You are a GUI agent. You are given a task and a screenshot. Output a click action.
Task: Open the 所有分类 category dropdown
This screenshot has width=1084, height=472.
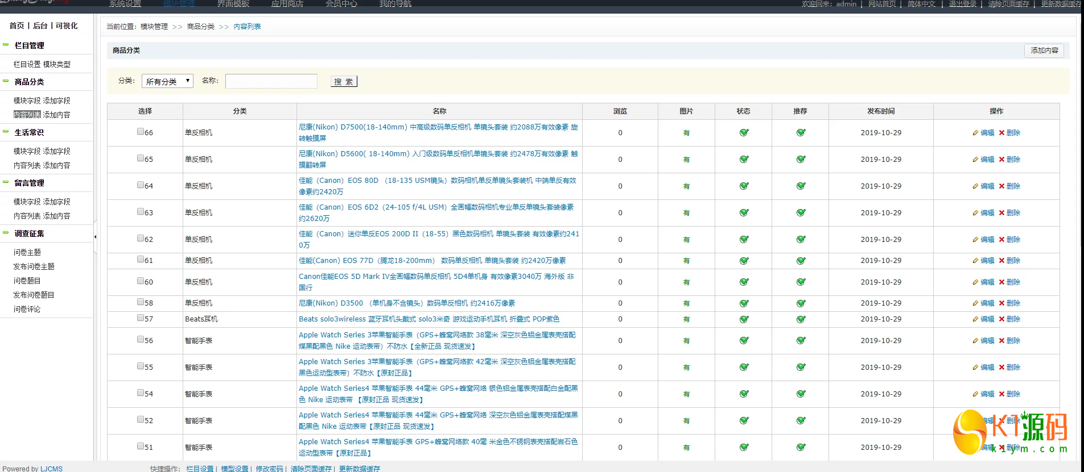click(167, 81)
